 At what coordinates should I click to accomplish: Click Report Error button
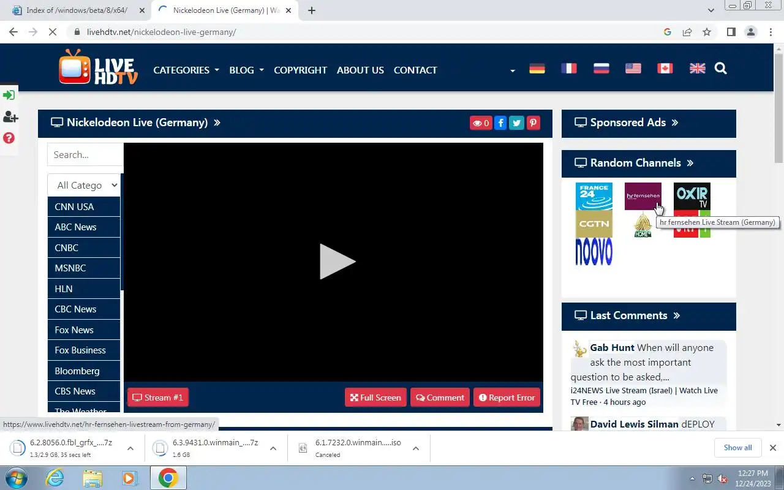(x=507, y=398)
